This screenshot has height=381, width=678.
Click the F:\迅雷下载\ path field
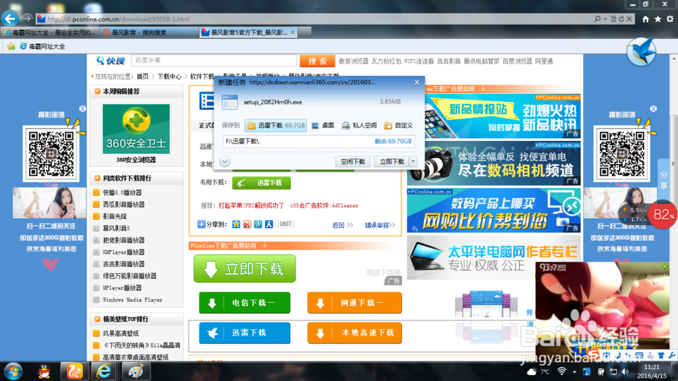click(x=319, y=142)
